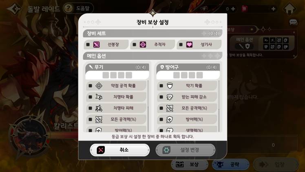Open the 보상 tab at bottom

(x=190, y=164)
